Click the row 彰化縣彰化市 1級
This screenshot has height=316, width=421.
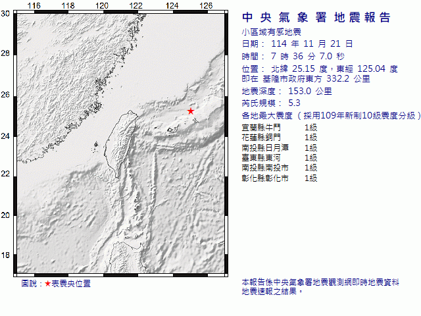280,178
